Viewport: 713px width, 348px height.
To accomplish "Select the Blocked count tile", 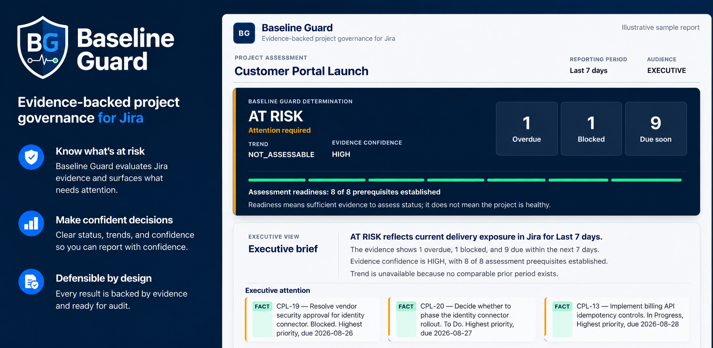I will (x=591, y=129).
